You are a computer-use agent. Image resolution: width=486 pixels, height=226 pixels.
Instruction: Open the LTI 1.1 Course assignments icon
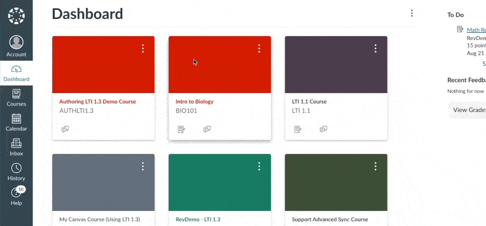point(298,129)
